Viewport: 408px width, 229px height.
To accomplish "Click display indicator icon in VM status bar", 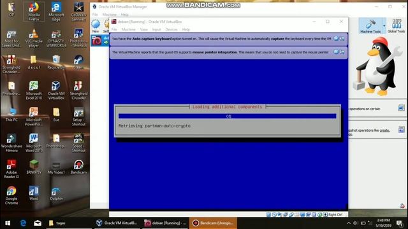I will coord(303,214).
